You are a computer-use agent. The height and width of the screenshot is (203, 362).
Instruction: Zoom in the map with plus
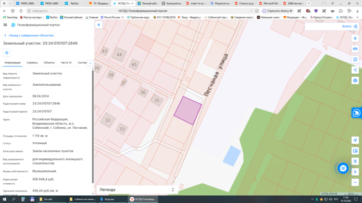(355, 172)
